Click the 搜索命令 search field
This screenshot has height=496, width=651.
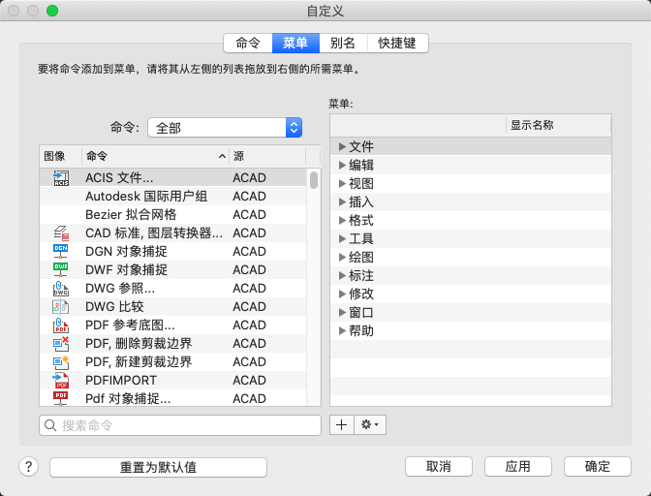[x=180, y=425]
